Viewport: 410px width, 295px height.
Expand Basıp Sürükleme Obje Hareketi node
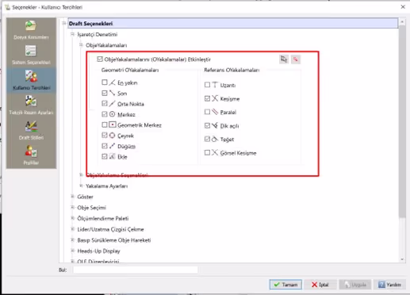(72, 239)
